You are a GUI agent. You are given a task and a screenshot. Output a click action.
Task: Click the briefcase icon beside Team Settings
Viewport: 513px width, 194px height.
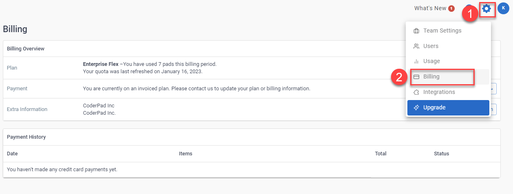416,31
